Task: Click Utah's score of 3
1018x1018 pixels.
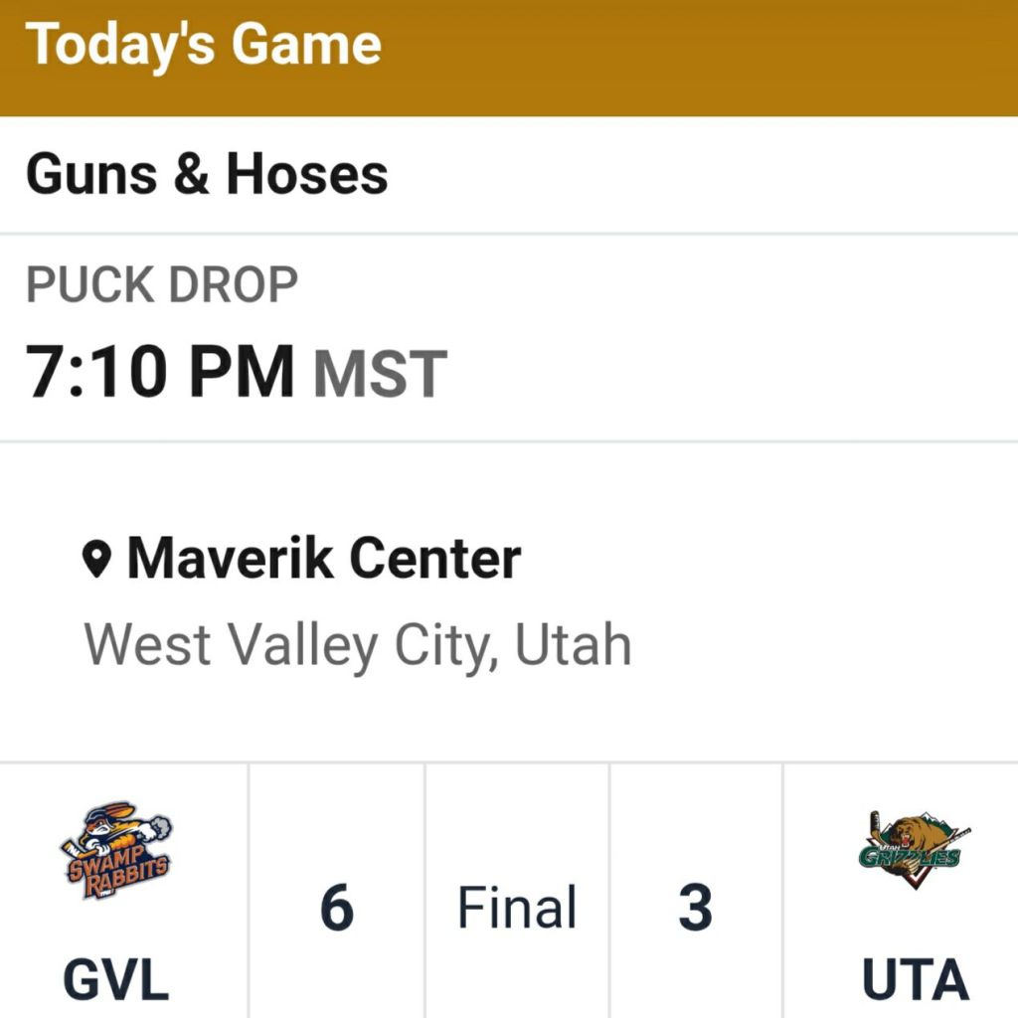Action: coord(696,908)
